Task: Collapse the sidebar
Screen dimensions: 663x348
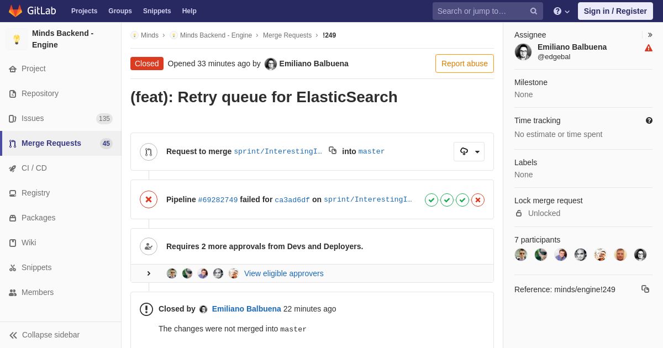Action: point(44,335)
